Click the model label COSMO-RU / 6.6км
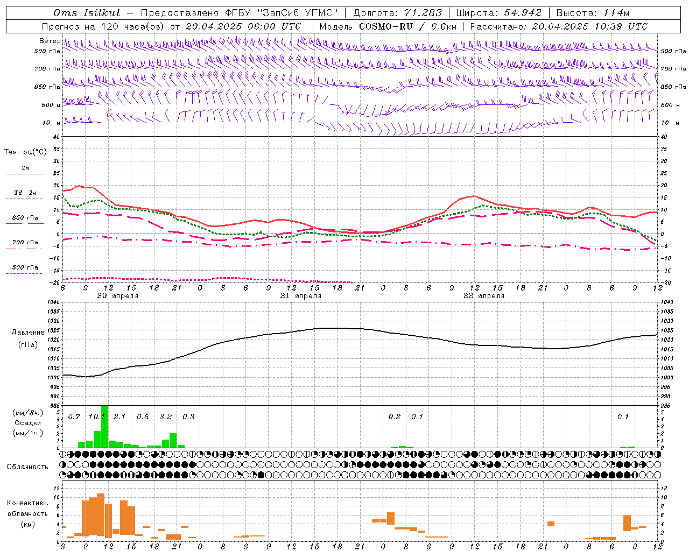 (x=407, y=26)
